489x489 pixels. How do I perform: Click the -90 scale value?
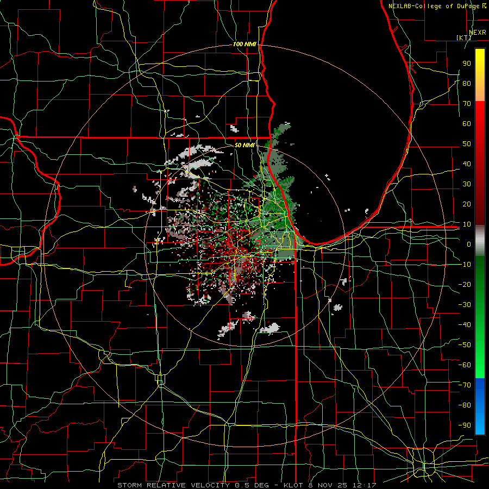[x=465, y=425]
